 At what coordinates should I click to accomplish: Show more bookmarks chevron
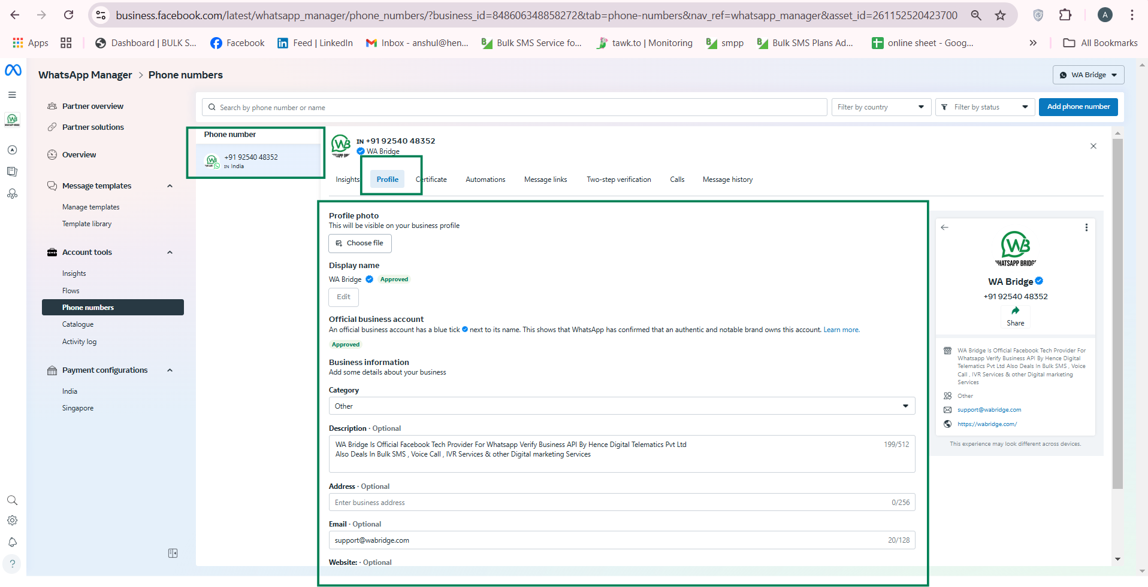[1033, 43]
